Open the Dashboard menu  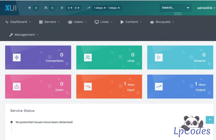pyautogui.click(x=18, y=22)
